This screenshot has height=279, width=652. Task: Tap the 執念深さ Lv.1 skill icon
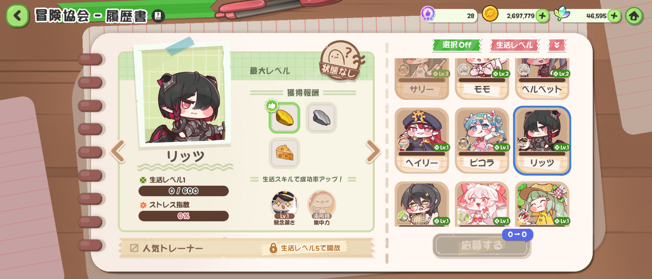click(x=284, y=205)
